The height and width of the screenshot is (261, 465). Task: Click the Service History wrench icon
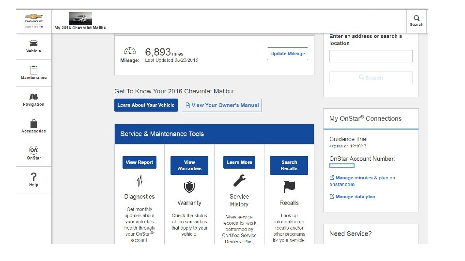239,180
